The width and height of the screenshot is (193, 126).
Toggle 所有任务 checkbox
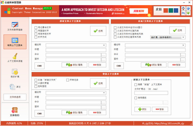[68, 80]
